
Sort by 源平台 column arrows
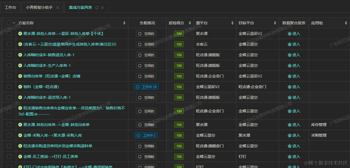tap(233, 23)
